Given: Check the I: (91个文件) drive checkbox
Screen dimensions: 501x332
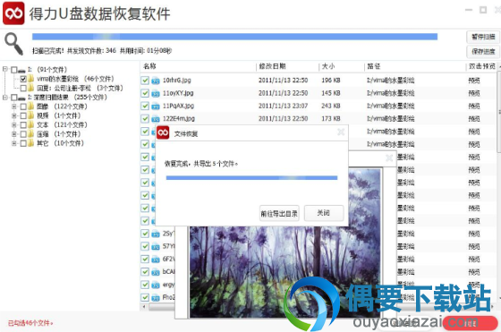Looking at the screenshot, I should pyautogui.click(x=13, y=70).
